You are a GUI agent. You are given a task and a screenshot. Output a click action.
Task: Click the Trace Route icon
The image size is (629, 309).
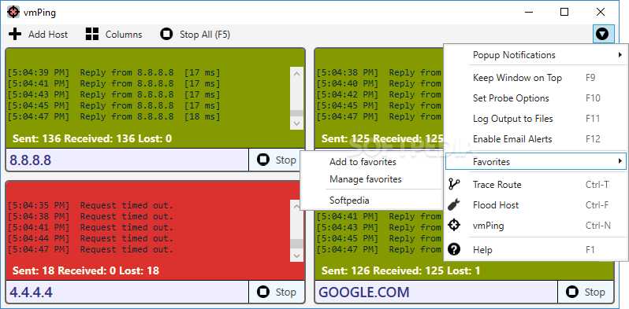[x=454, y=184]
